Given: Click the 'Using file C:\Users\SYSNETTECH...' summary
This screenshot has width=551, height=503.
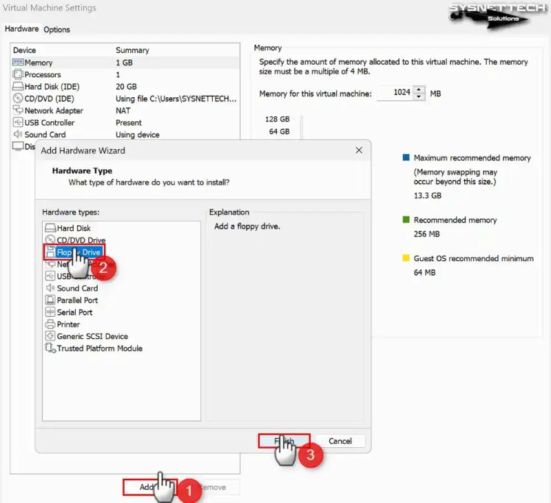Looking at the screenshot, I should 176,99.
